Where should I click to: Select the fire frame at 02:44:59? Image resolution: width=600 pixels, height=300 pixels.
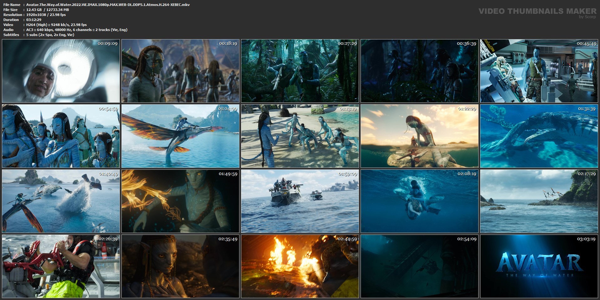[x=300, y=266]
